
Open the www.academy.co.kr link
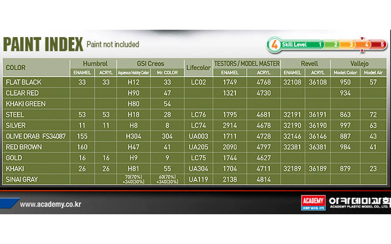(51, 204)
